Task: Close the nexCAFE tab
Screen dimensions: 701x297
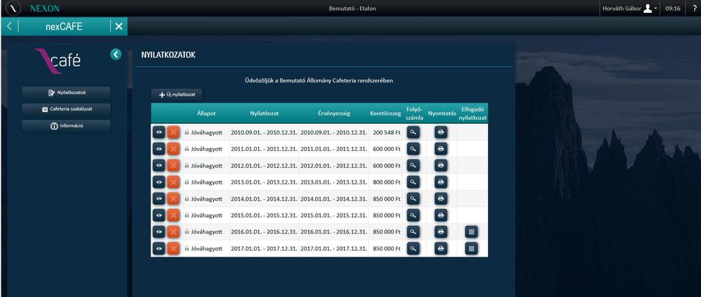Action: [118, 27]
